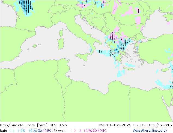Select rain legend value "0.1"
Image resolution: width=173 pixels, height=133 pixels.
pyautogui.click(x=12, y=131)
